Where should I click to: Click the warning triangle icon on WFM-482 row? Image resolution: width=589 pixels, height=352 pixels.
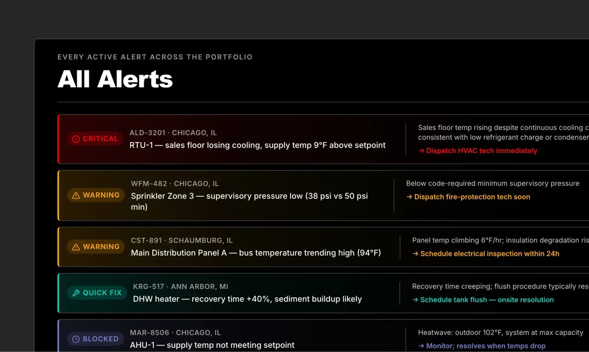[76, 195]
